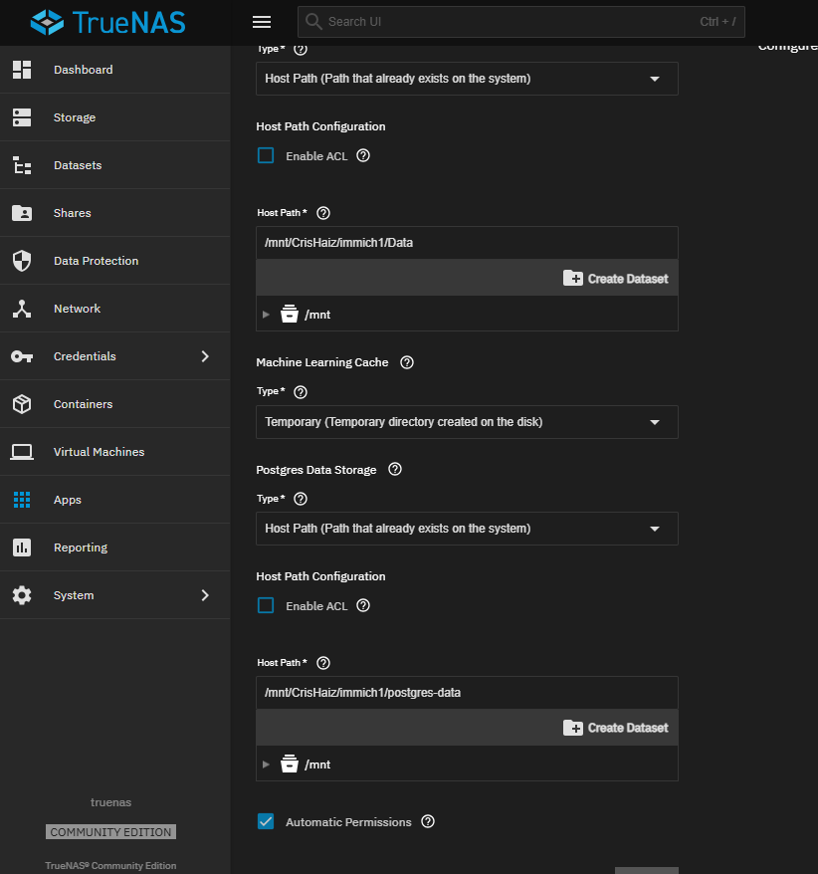Go to Storage page
The image size is (818, 874).
point(114,117)
